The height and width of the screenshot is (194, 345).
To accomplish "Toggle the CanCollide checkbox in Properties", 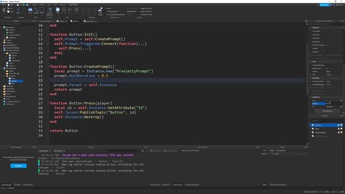I will pyautogui.click(x=327, y=31).
